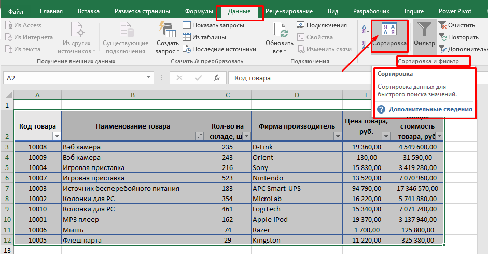The width and height of the screenshot is (488, 254).
Task: Switch to the Данные tab
Action: (x=239, y=11)
